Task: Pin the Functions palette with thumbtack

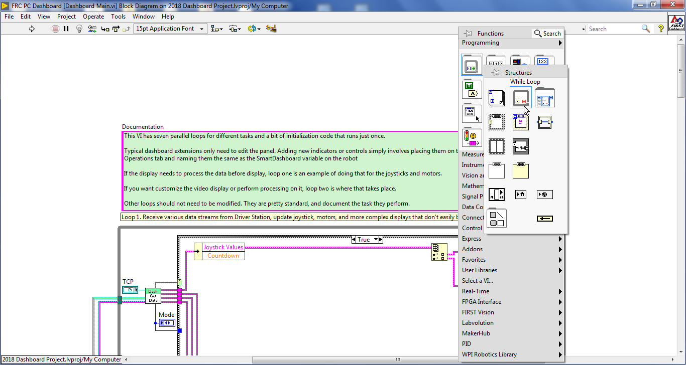Action: (468, 34)
